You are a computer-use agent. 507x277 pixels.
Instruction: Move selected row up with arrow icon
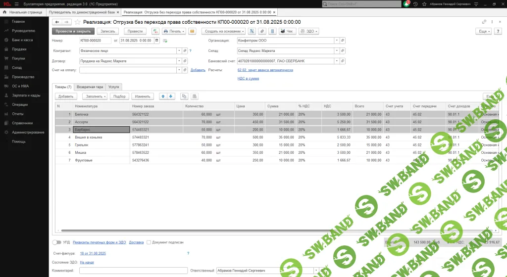click(x=163, y=96)
